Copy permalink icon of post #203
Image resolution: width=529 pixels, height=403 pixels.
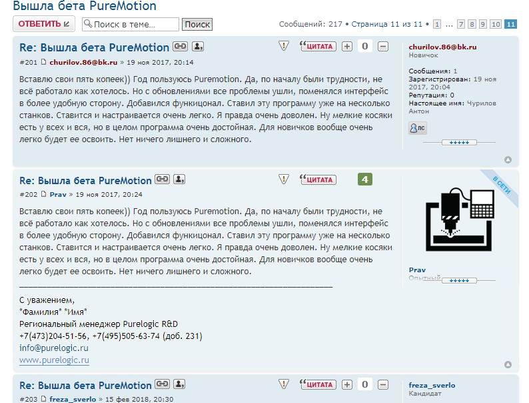coord(163,384)
